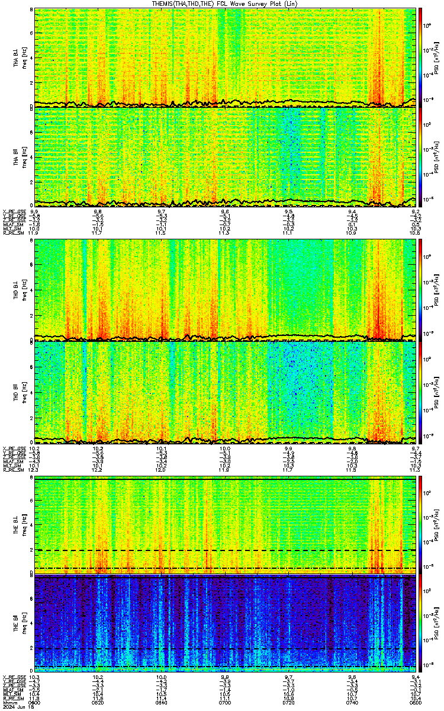Click the THE BL spectrogram panel
The width and height of the screenshot is (444, 711).
tap(225, 525)
